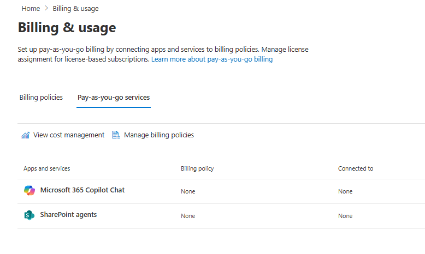Click Billing & usage breadcrumb item
Viewport: 425px width, 254px height.
point(75,8)
